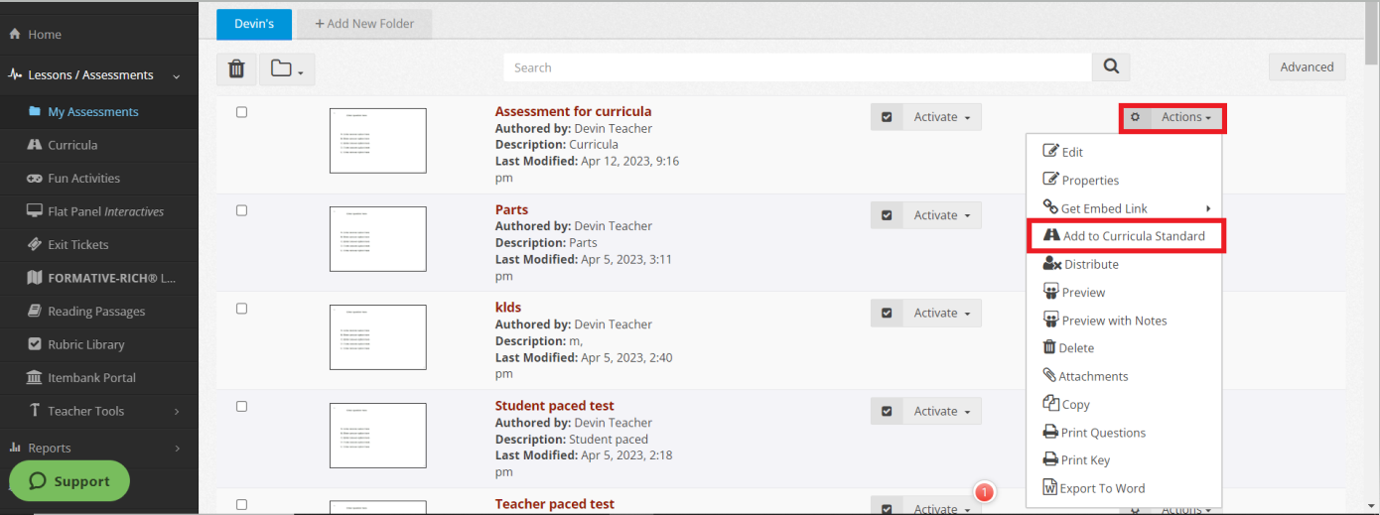Viewport: 1380px width, 515px height.
Task: Check the Assessment for curricula checkbox
Action: (x=241, y=112)
